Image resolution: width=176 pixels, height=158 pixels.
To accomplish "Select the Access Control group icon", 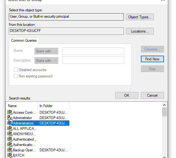I will pyautogui.click(x=10, y=112).
